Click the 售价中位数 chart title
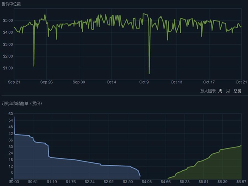This screenshot has width=248, height=186. [x=11, y=4]
